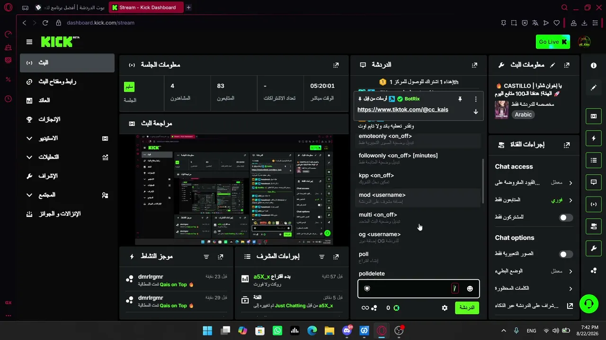This screenshot has height=340, width=606.
Task: Open إجراءات المشرف filter options
Action: pos(321,257)
